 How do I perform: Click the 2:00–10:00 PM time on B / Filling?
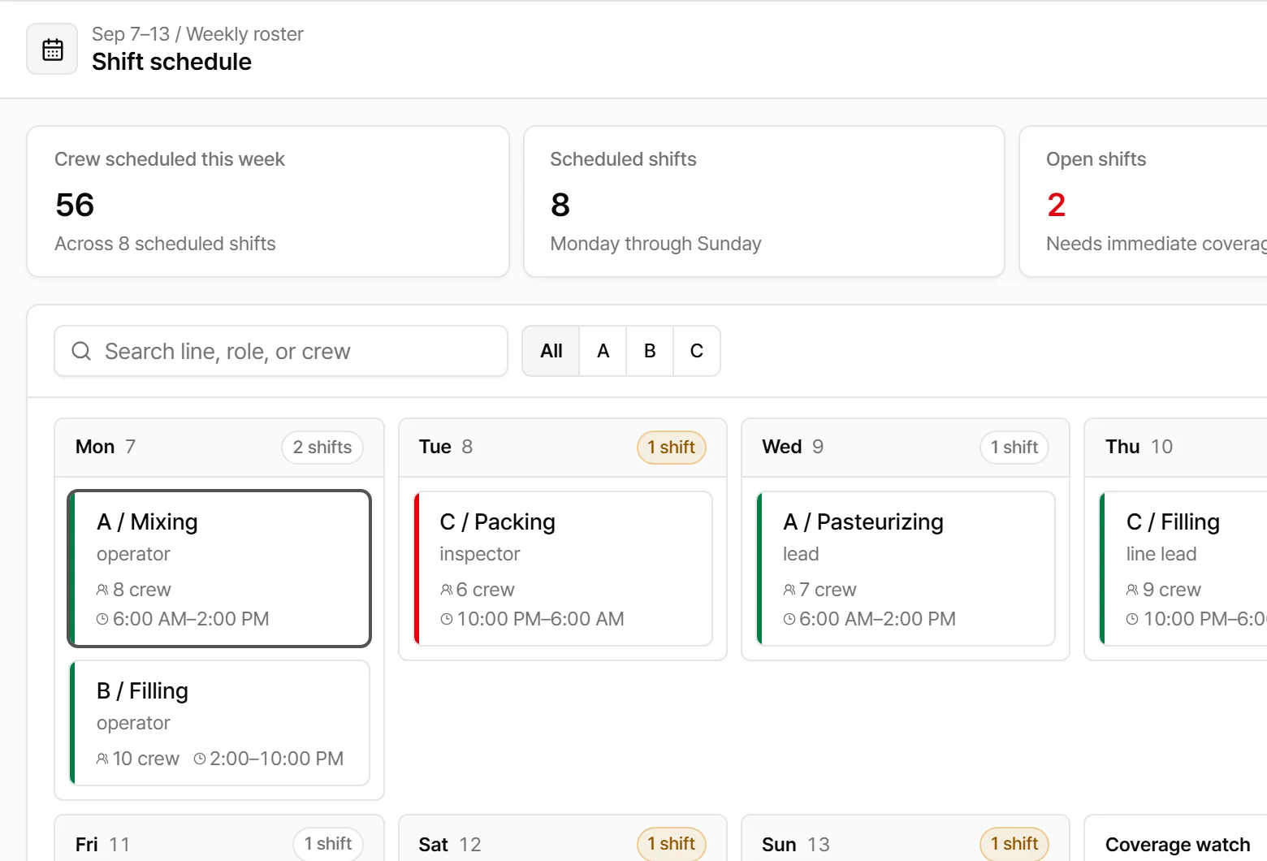tap(276, 759)
